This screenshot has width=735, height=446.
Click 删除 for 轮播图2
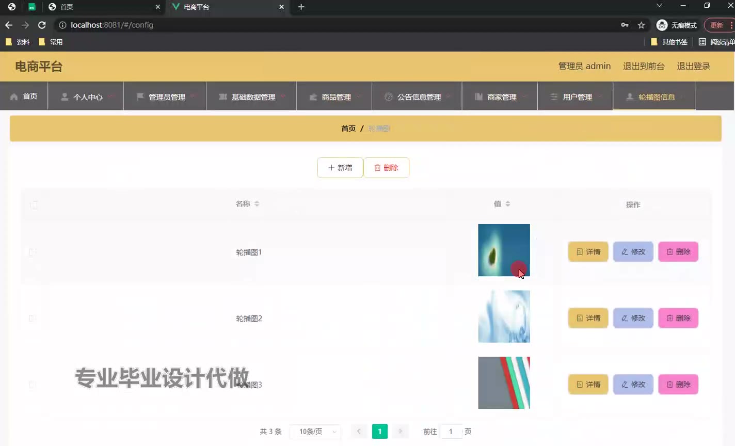pos(678,318)
